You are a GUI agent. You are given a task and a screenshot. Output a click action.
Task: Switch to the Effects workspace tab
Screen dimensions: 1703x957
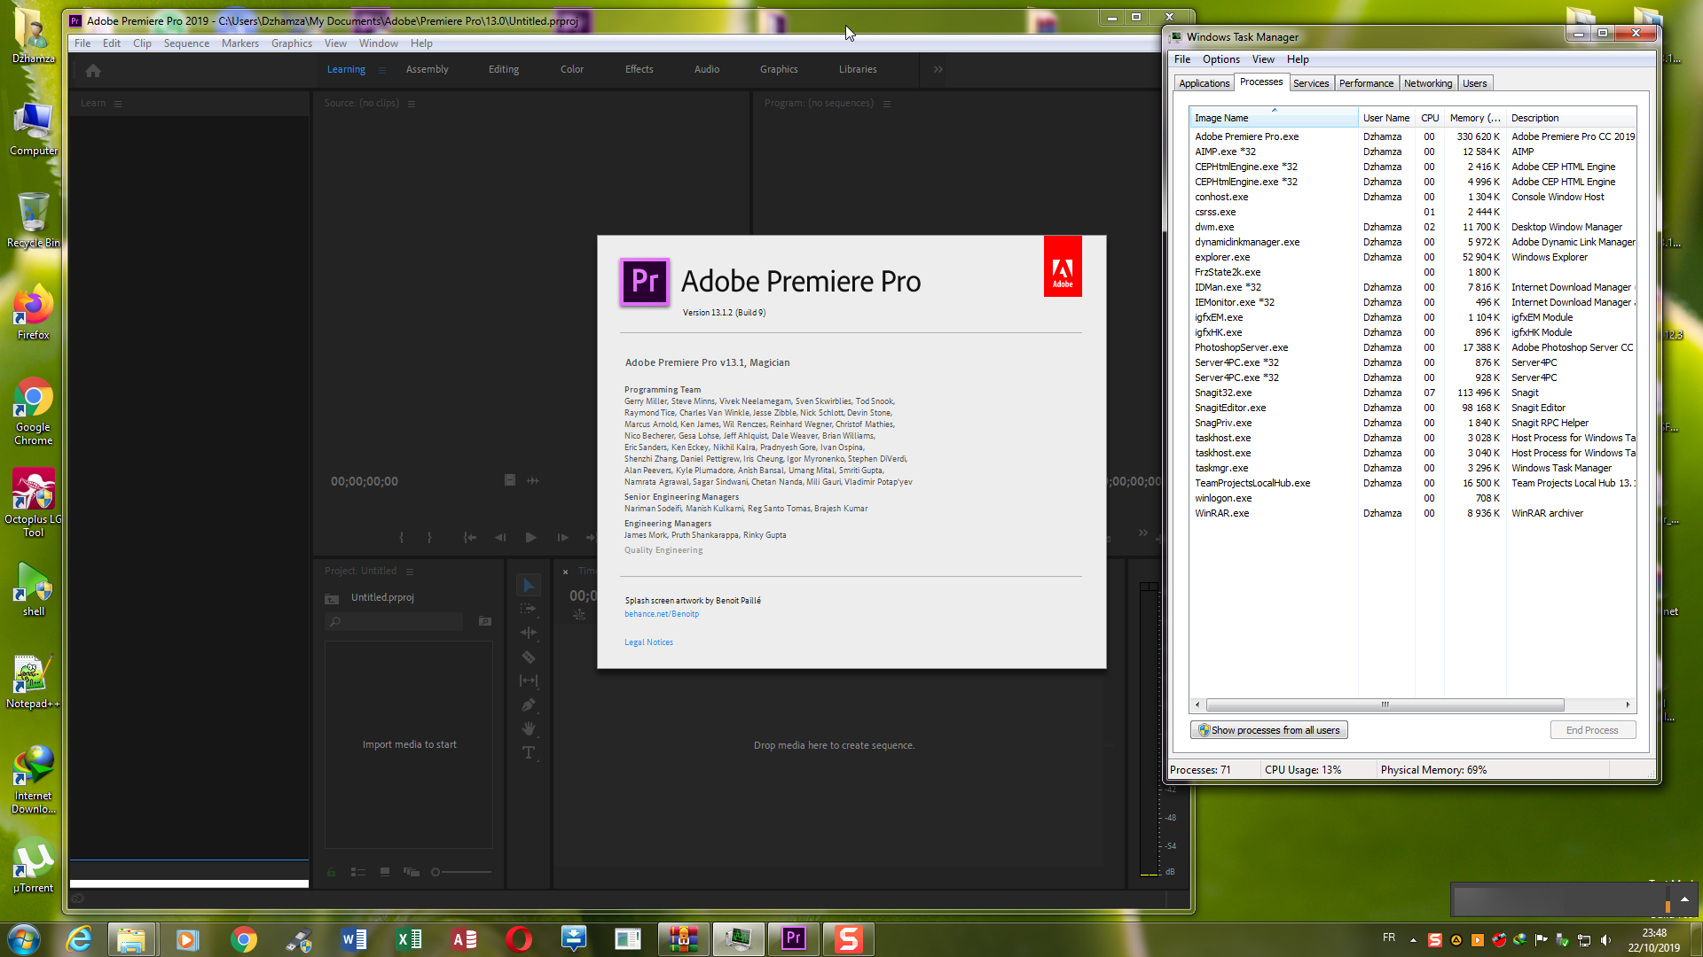point(640,69)
